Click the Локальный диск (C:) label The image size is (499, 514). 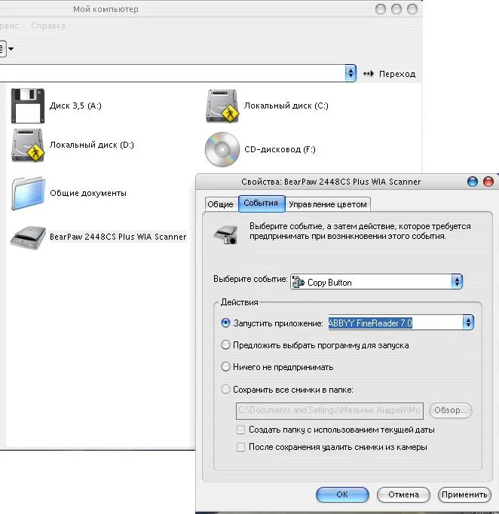286,106
